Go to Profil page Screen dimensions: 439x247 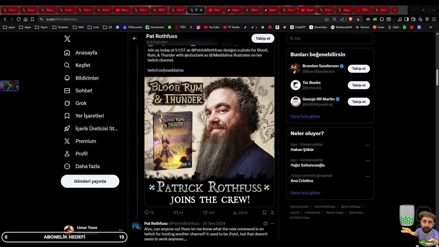click(76, 154)
